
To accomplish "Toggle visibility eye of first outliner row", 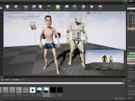I will 128,13.
